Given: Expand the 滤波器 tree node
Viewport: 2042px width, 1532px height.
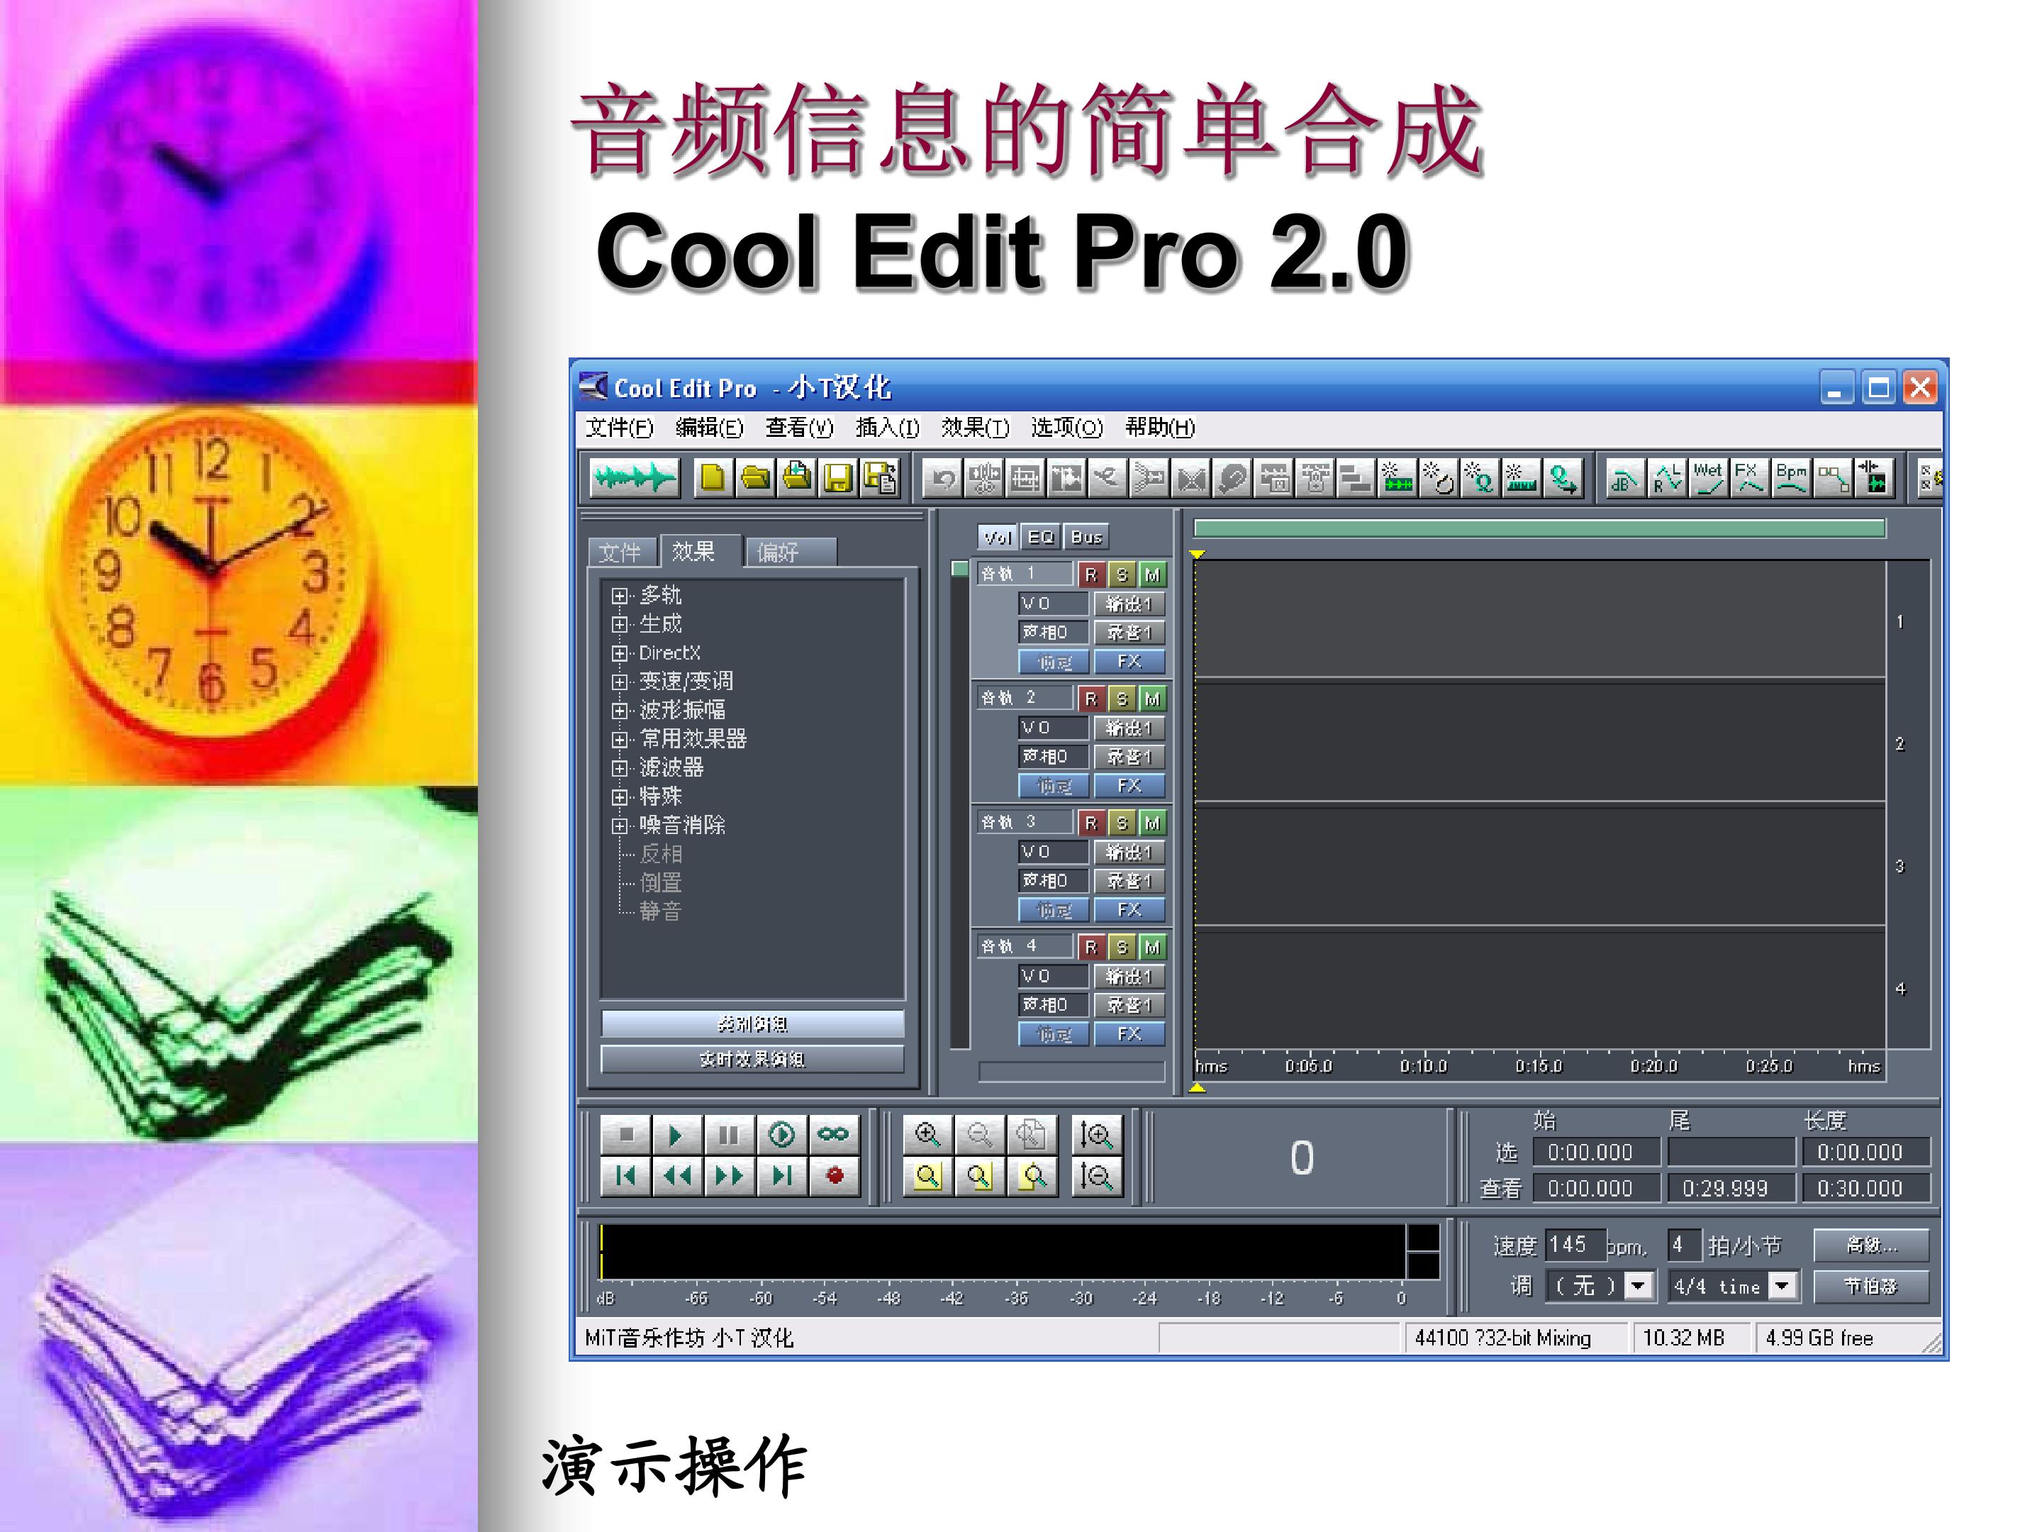Looking at the screenshot, I should click(620, 768).
